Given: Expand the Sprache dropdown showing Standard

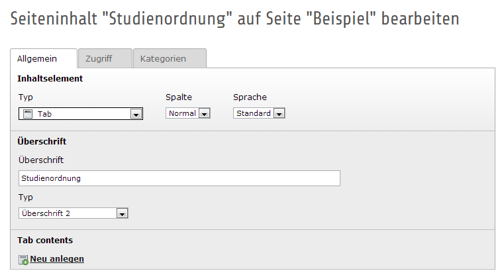Looking at the screenshot, I should coord(253,113).
